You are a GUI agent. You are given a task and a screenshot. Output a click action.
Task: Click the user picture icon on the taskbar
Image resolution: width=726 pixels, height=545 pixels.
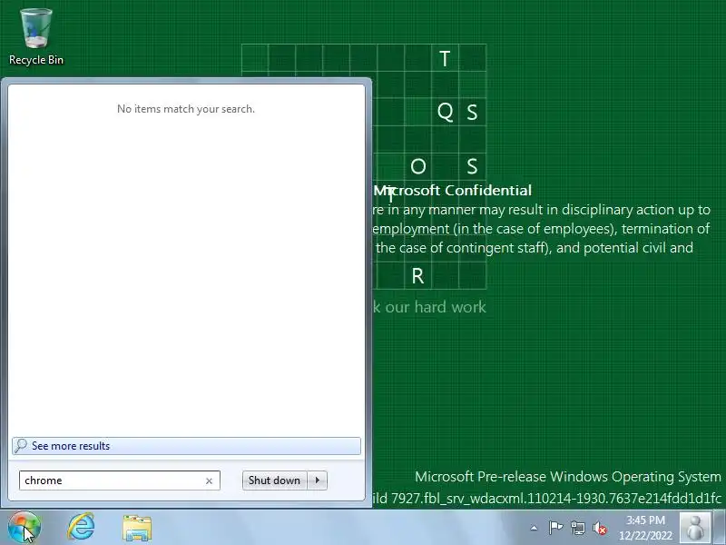point(695,528)
